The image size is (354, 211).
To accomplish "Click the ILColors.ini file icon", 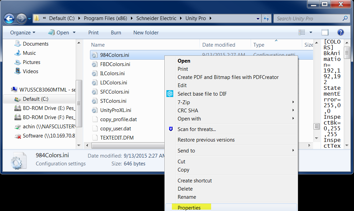I will click(x=94, y=74).
